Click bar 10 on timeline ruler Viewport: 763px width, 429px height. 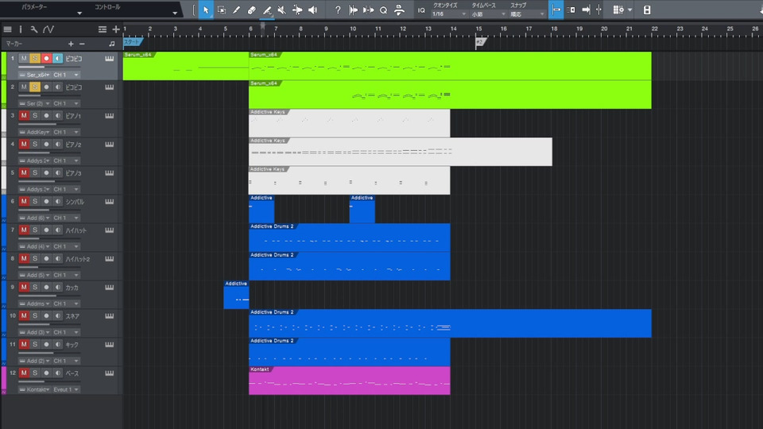(353, 29)
